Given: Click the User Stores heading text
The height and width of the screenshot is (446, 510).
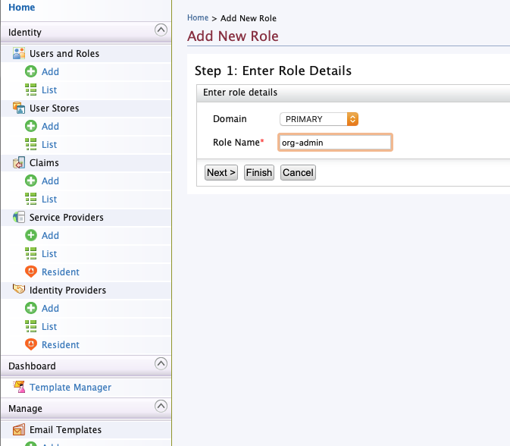Looking at the screenshot, I should click(x=55, y=108).
